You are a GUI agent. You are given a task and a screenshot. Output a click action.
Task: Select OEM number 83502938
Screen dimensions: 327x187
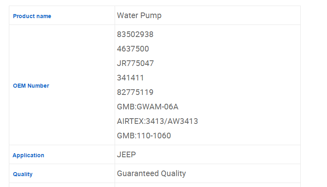pyautogui.click(x=135, y=35)
